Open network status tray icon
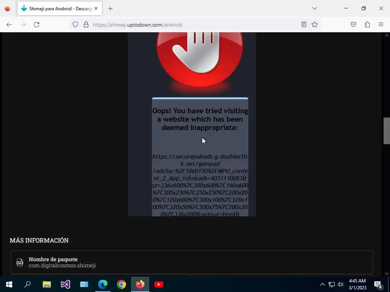 332,284
